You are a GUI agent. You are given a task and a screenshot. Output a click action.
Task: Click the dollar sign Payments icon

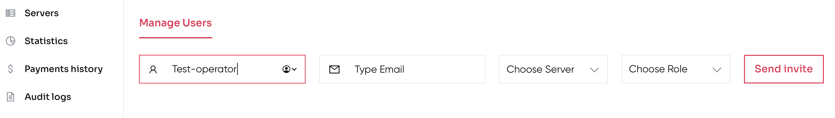pos(11,69)
